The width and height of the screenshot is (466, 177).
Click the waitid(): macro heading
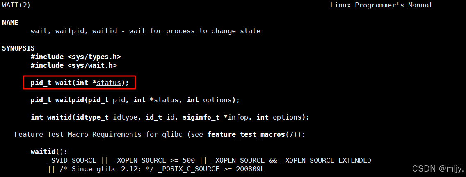point(49,152)
